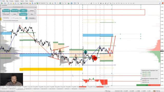This screenshot has height=92, width=164.
Task: Switch chart to bar chart icon
Action: point(48,3)
